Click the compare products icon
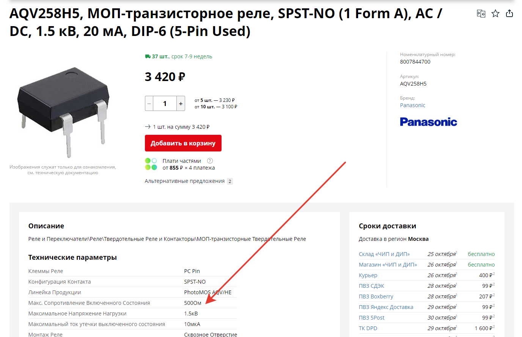 point(481,14)
